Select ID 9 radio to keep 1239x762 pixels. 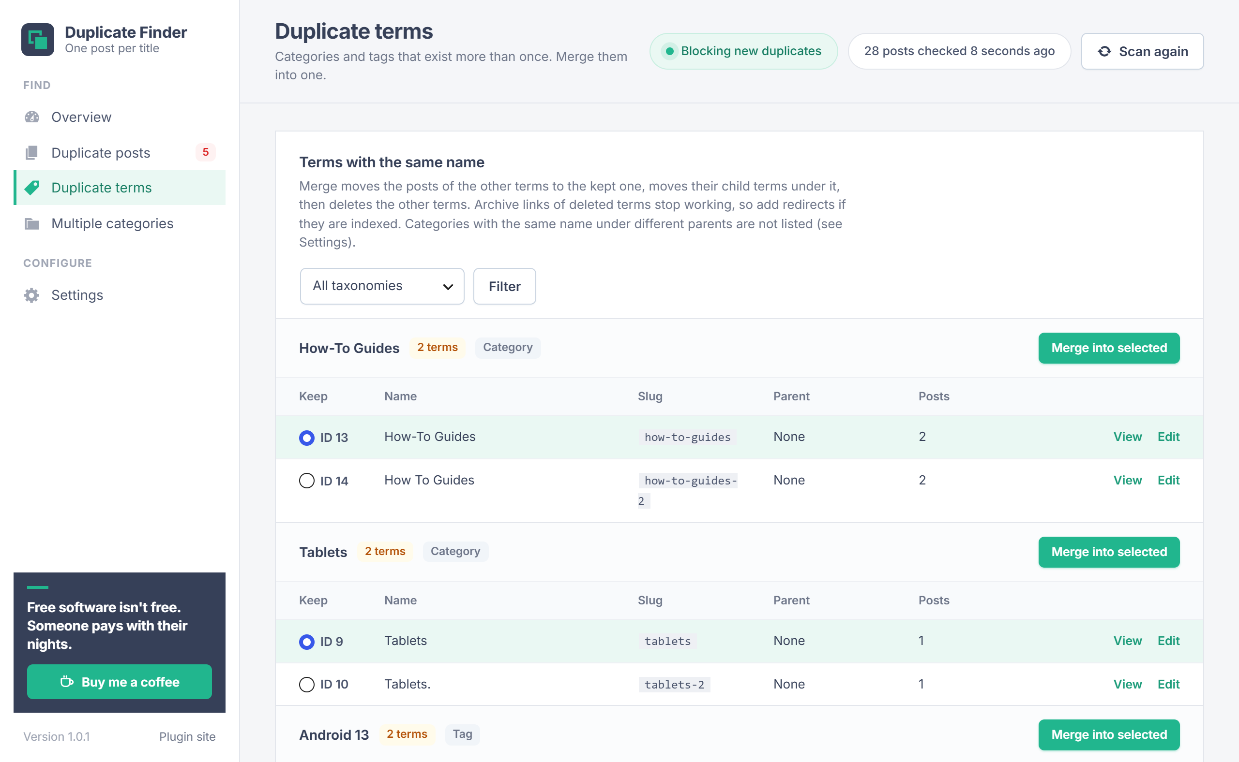coord(307,642)
